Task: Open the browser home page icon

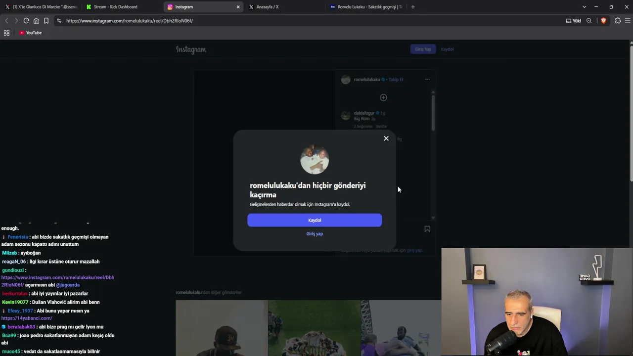Action: tap(36, 21)
